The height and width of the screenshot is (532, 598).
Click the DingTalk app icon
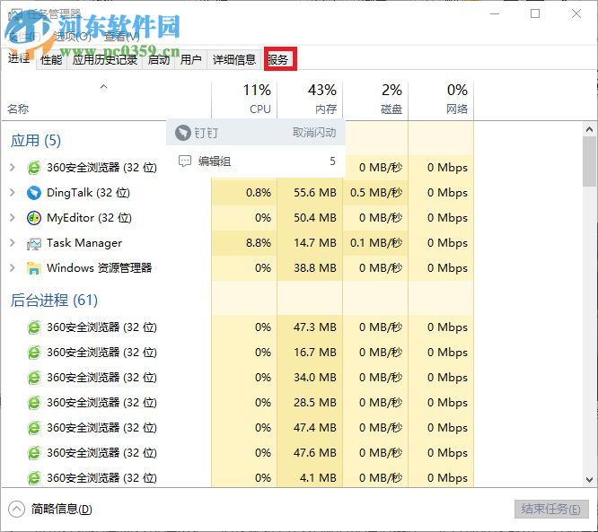(x=34, y=193)
